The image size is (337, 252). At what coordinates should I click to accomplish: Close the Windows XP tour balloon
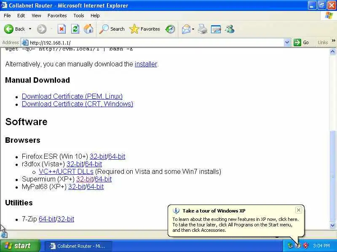click(x=299, y=210)
